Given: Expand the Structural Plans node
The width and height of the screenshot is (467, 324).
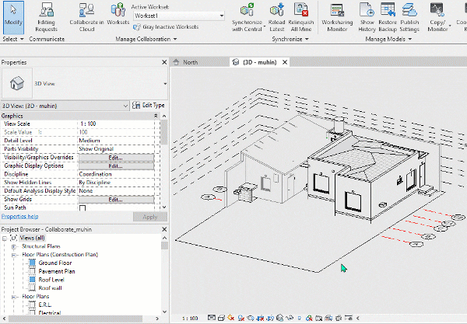Looking at the screenshot, I should (x=14, y=246).
